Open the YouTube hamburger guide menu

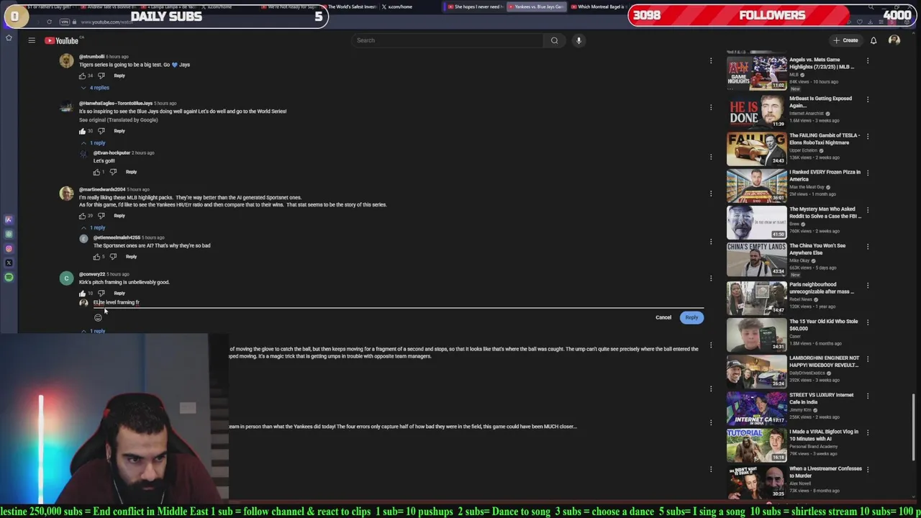click(32, 40)
